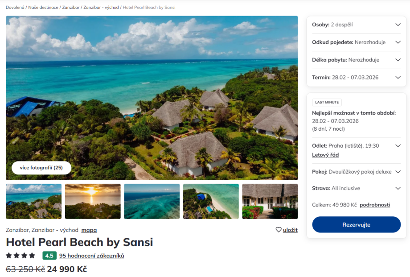Show price podrobnosti details
This screenshot has height=277, width=410.
[x=374, y=205]
